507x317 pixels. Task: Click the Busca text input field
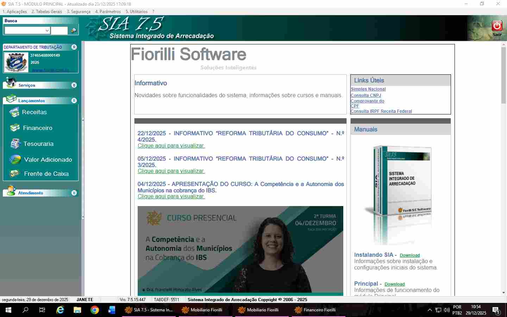pos(59,31)
